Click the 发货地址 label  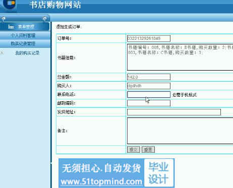tap(66, 112)
